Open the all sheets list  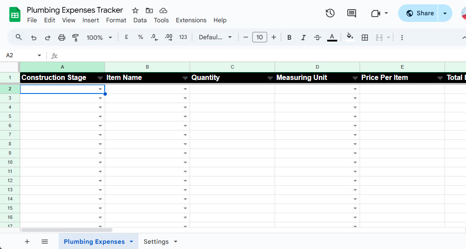tap(45, 242)
